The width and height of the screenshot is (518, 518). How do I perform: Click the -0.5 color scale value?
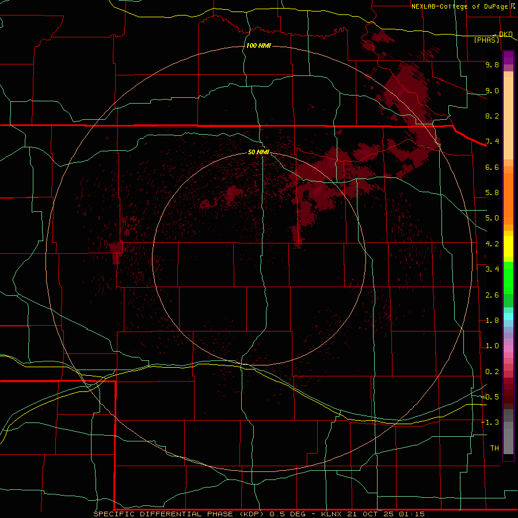click(x=490, y=397)
